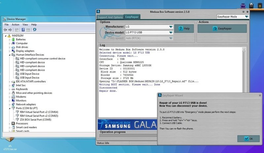264x153 pixels.
Task: Select the Batteries device category icon
Action: coord(13,39)
